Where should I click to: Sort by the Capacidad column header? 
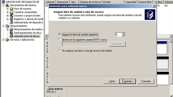(131, 2)
